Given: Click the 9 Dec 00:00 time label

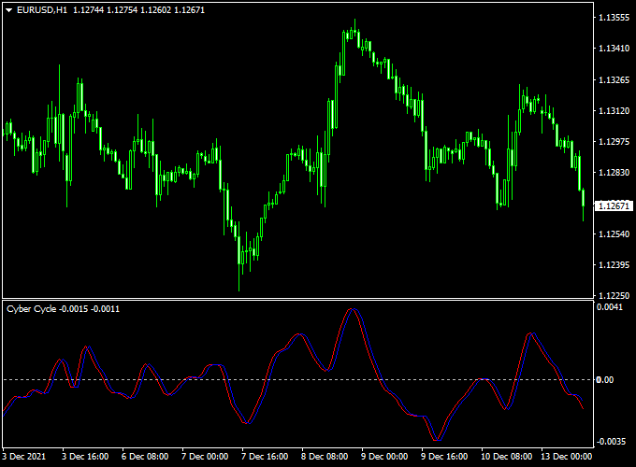Looking at the screenshot, I should [x=384, y=457].
